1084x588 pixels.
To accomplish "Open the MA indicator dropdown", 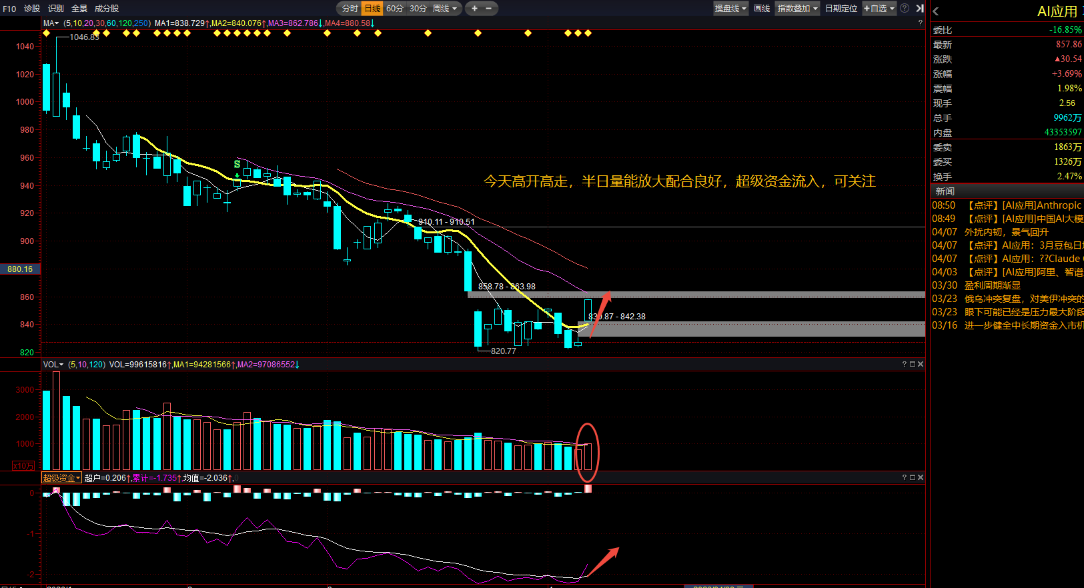I will [51, 23].
